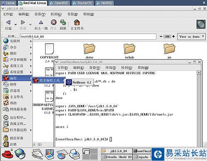Viewport: 207px width, 161px height.
Task: Open 更多编程工具 submenu entry
Action: [48, 80]
